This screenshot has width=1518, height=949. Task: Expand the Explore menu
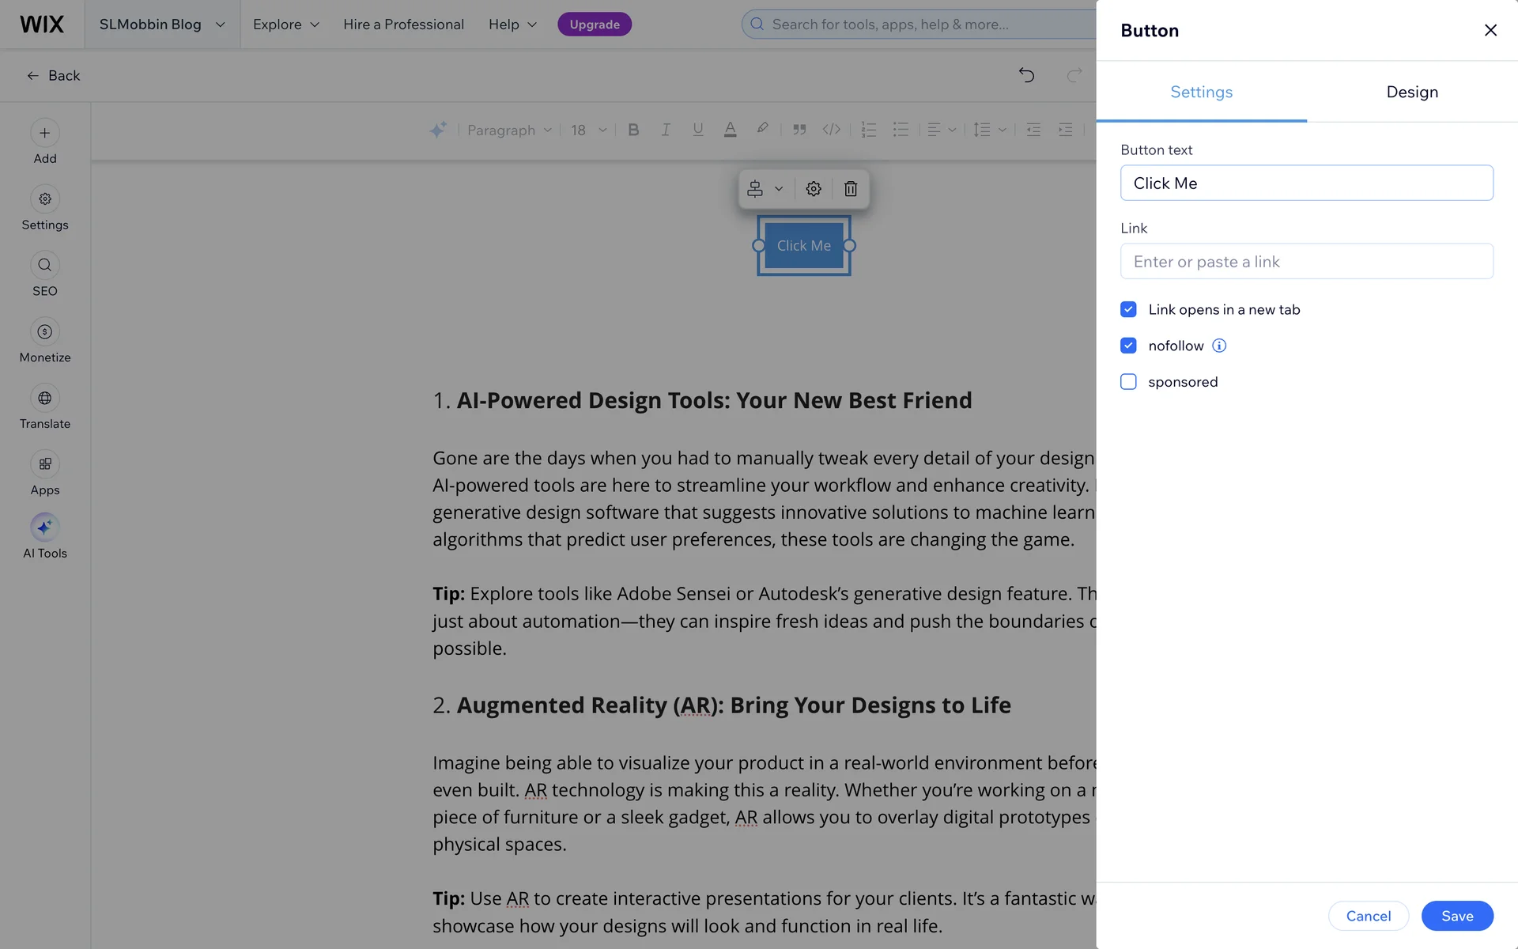pyautogui.click(x=285, y=25)
